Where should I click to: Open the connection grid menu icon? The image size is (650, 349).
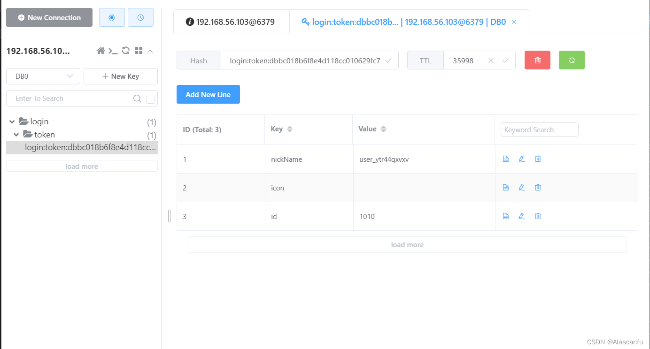(139, 51)
